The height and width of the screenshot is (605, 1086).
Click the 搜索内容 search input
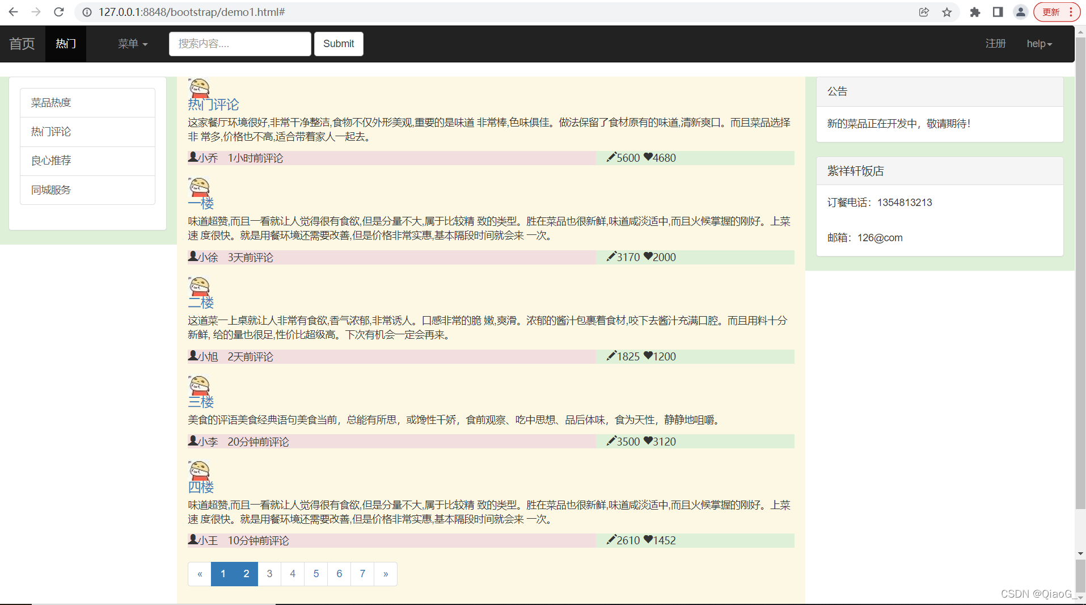240,44
